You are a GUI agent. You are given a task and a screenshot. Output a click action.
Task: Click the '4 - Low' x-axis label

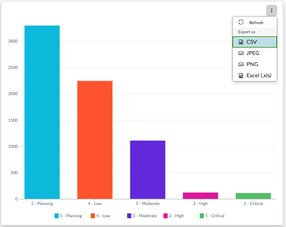pyautogui.click(x=95, y=204)
